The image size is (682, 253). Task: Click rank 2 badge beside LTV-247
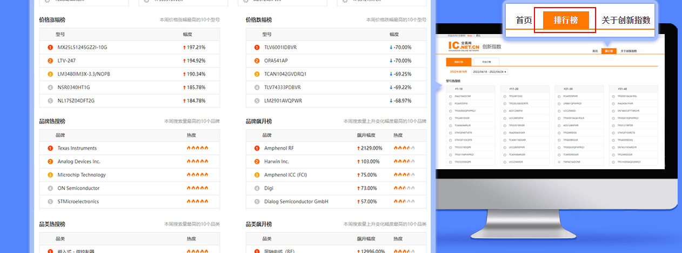coord(50,61)
